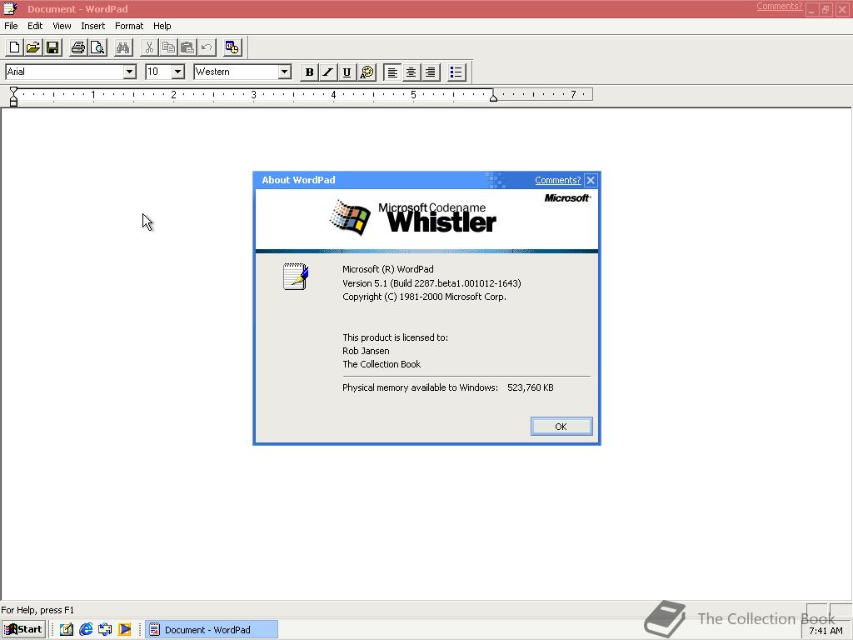Open the Help menu
The image size is (853, 640).
[x=162, y=26]
